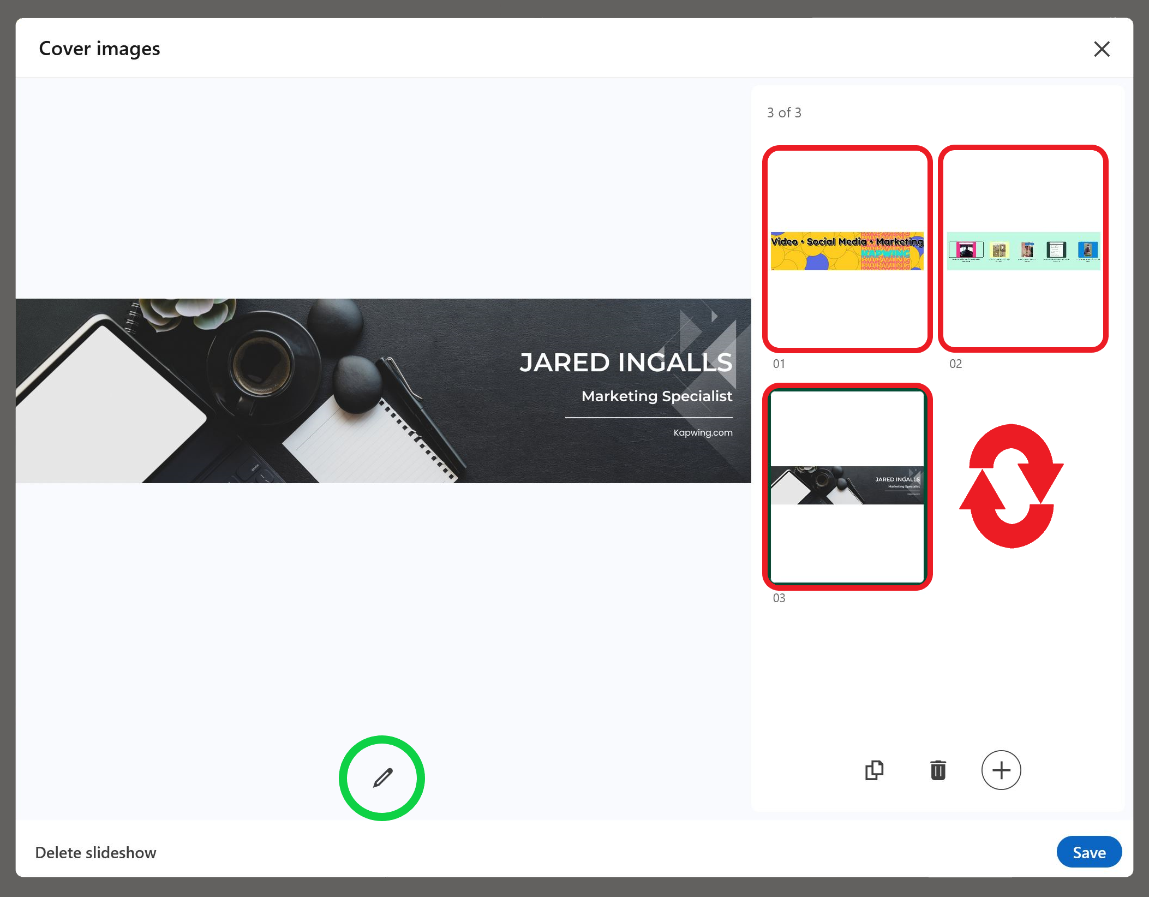
Task: Click the add new slide icon
Action: 1001,770
